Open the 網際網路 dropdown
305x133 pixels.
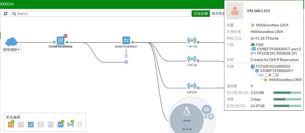[x=12, y=50]
